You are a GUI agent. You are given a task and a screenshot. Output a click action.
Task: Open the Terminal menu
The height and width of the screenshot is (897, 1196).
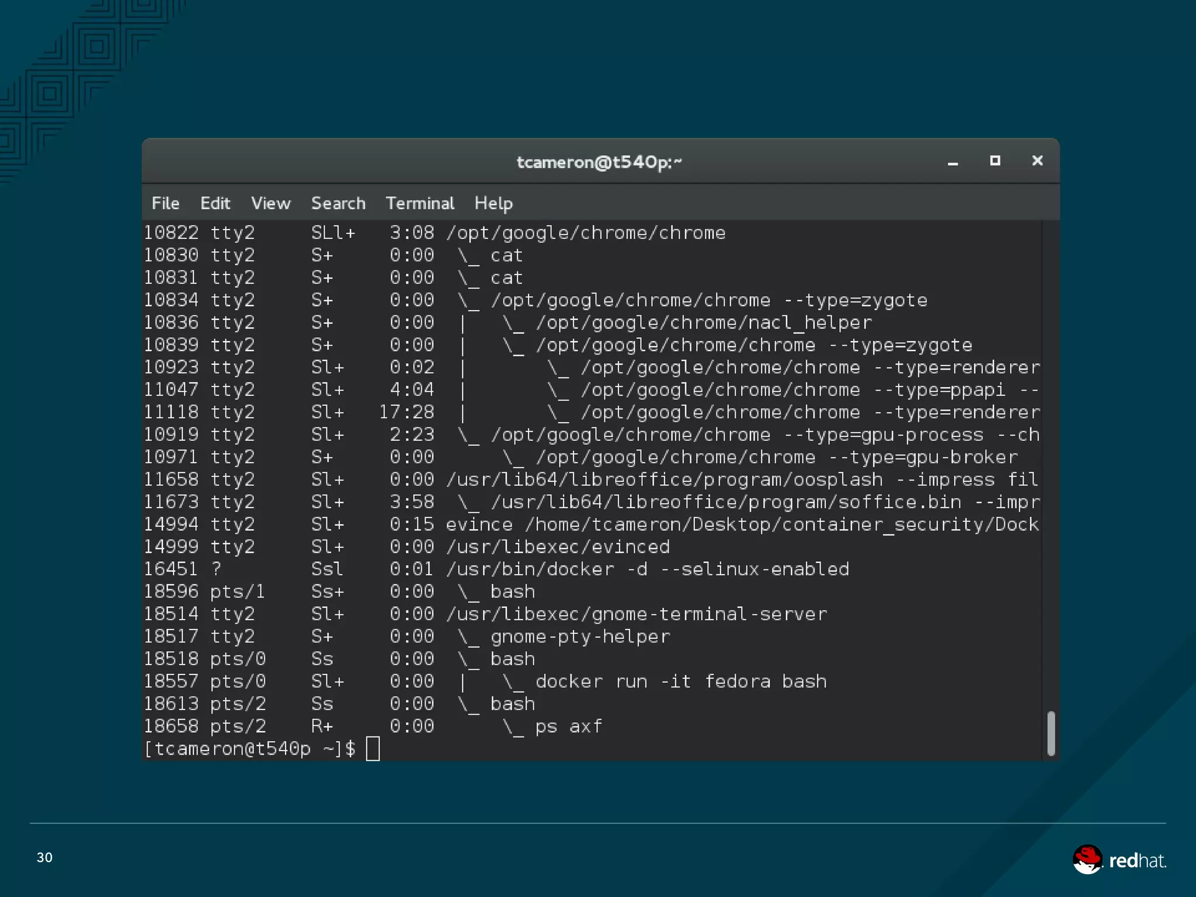click(419, 203)
